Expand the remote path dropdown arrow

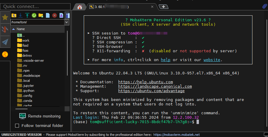67,22
